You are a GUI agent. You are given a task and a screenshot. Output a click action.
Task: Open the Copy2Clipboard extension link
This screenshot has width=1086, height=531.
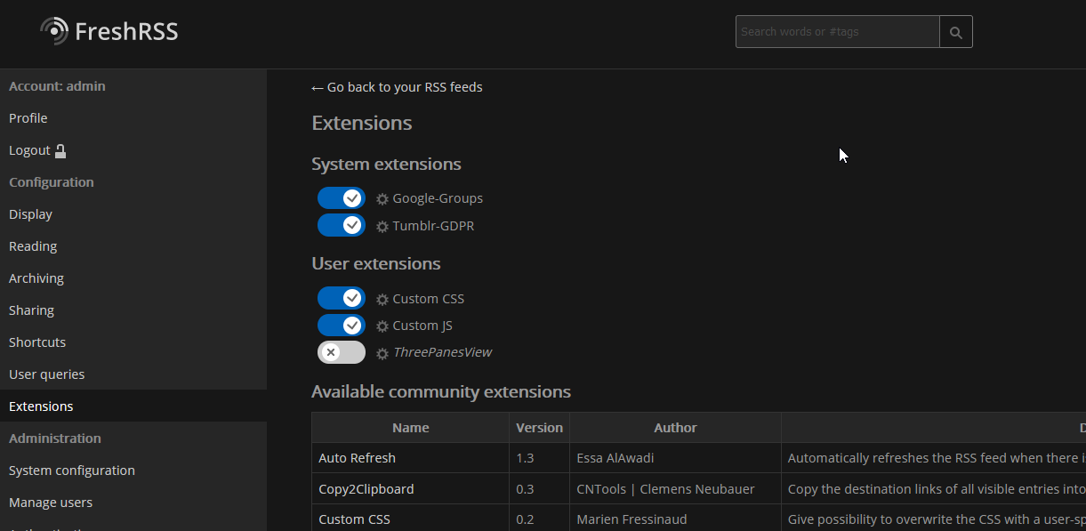coord(366,489)
